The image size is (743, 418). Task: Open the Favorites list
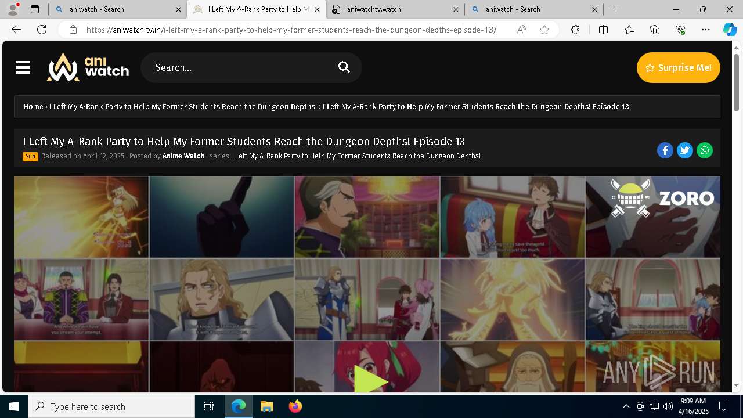629,30
